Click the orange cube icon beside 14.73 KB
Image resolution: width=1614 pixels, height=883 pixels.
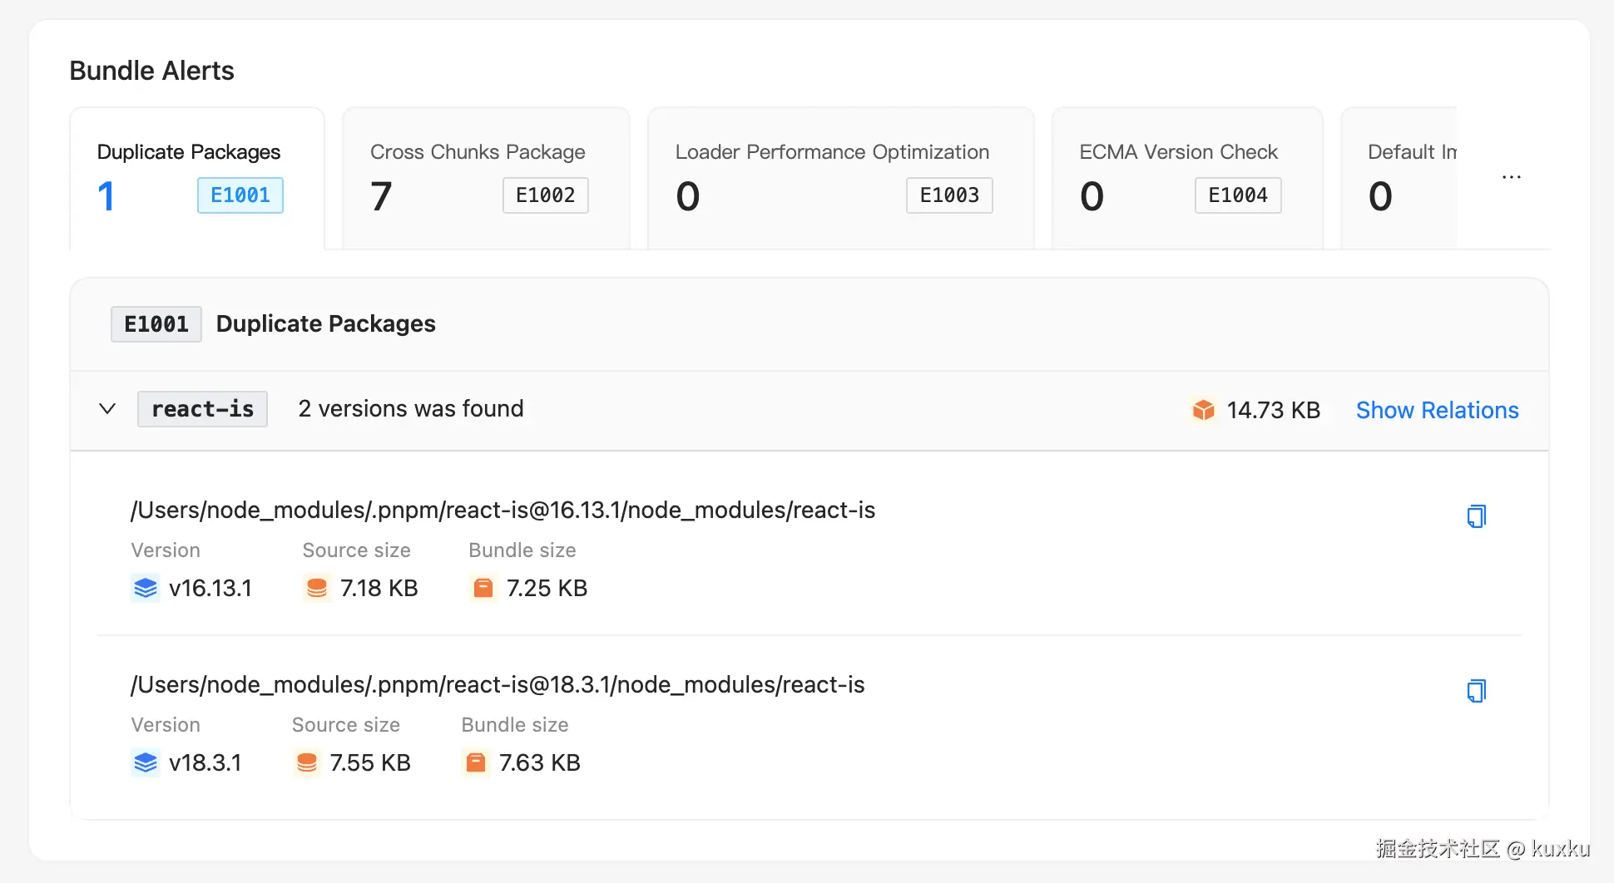1203,410
